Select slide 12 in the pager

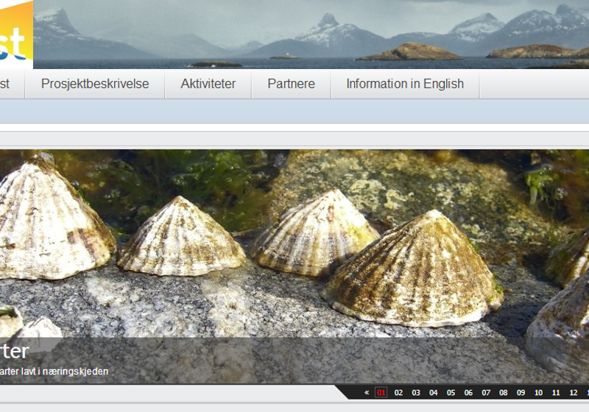tap(574, 393)
